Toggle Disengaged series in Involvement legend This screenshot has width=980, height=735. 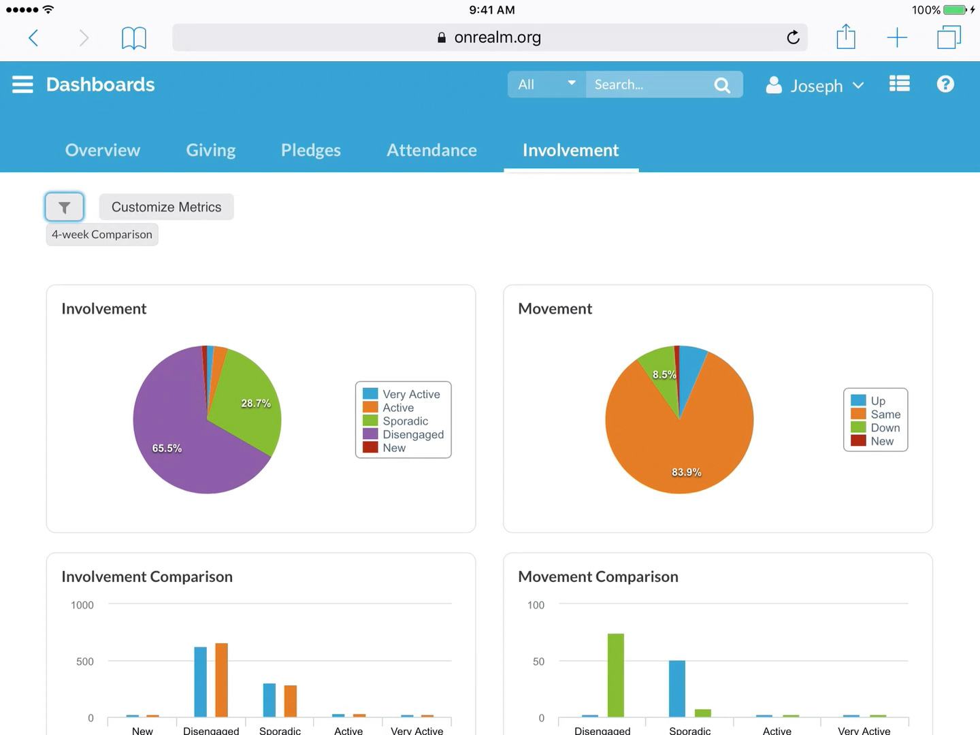coord(404,434)
